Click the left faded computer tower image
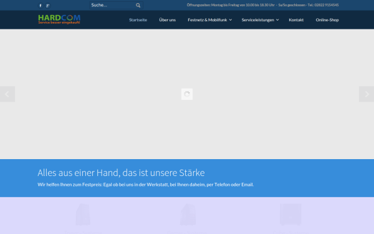Screen dimensions: 374x234 pos(83,214)
